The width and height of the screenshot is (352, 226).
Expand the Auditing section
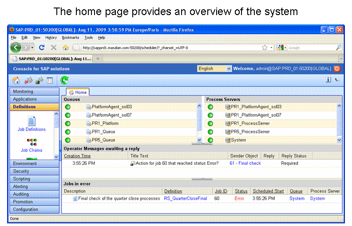(34, 194)
